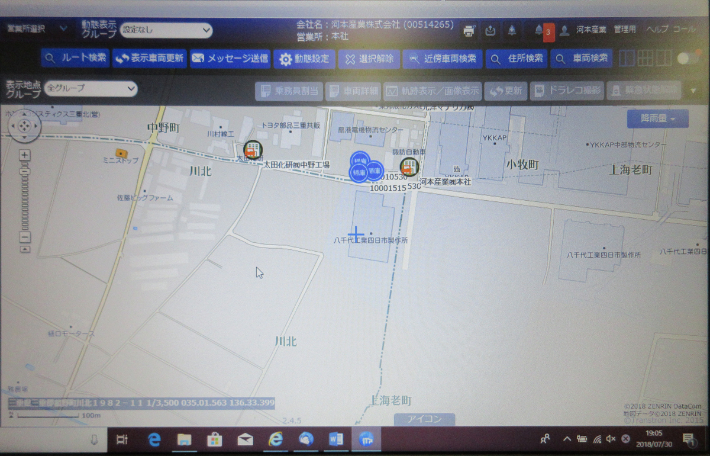Click the Cortana microphone icon on taskbar

93,439
